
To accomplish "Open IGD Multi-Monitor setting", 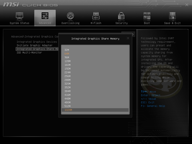I will [x=29, y=53].
